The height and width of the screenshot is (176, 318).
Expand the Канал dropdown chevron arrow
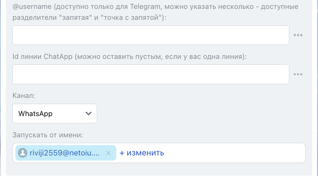pyautogui.click(x=89, y=113)
